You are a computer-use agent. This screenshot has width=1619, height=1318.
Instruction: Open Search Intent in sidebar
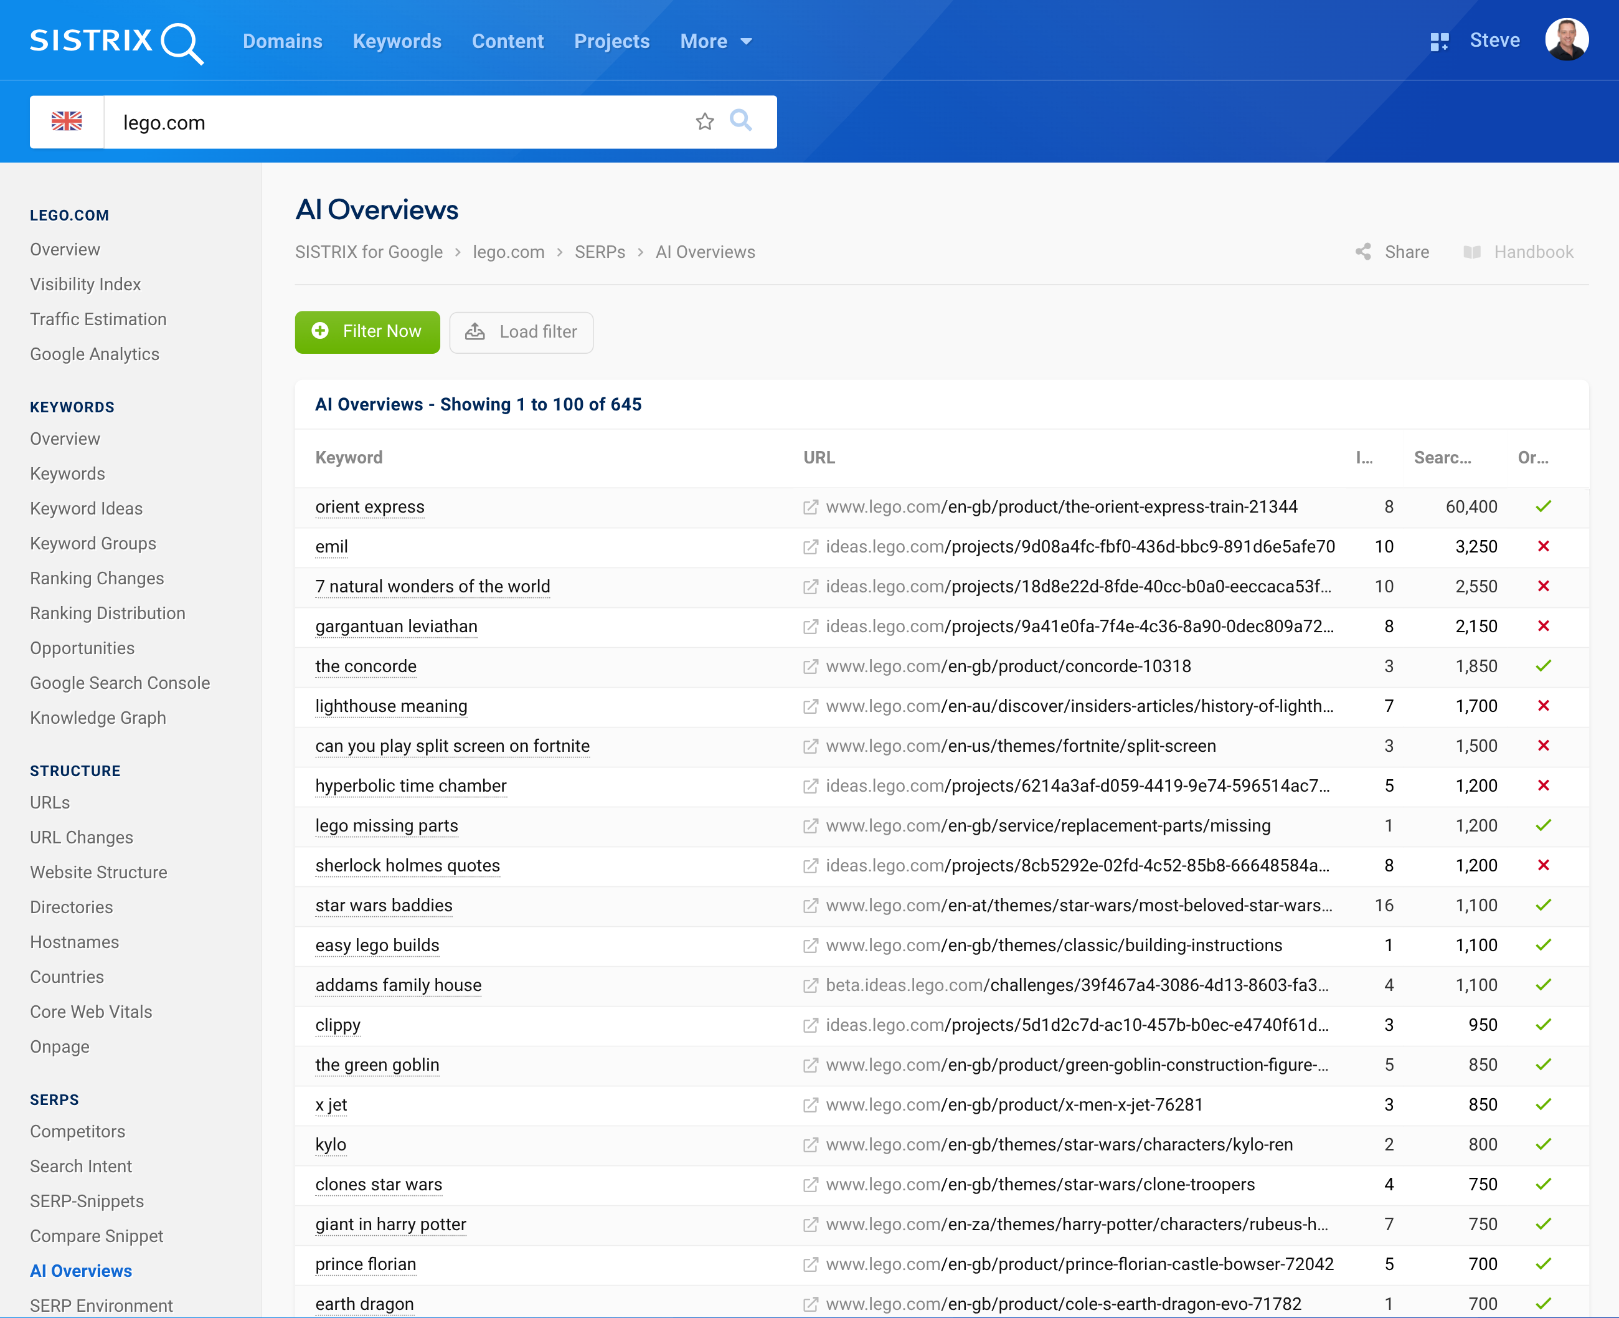[x=81, y=1166]
